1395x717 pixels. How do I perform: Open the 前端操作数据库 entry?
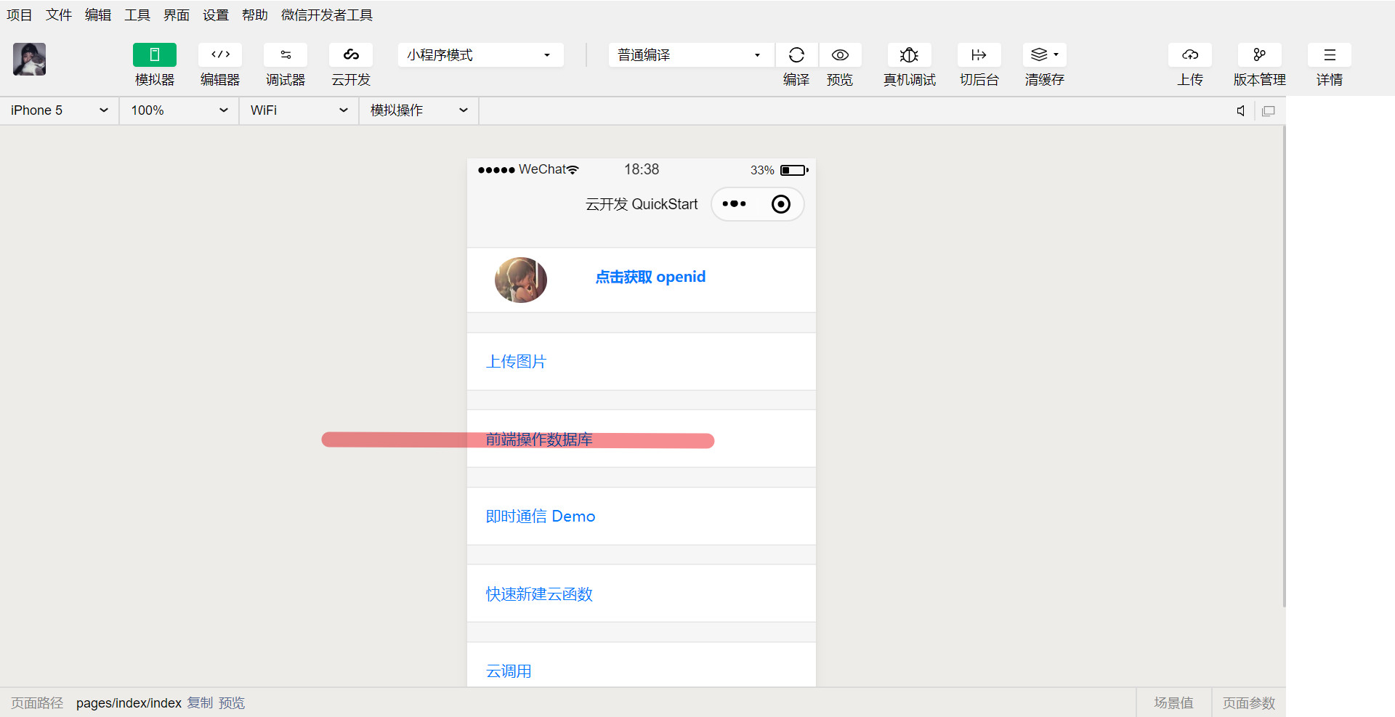(x=642, y=439)
